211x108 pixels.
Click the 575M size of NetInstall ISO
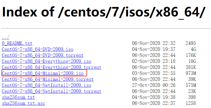point(191,85)
